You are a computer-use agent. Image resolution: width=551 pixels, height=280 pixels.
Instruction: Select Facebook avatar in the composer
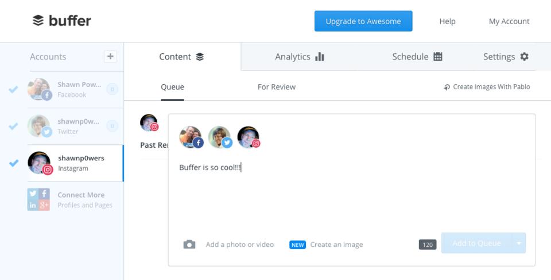[191, 137]
